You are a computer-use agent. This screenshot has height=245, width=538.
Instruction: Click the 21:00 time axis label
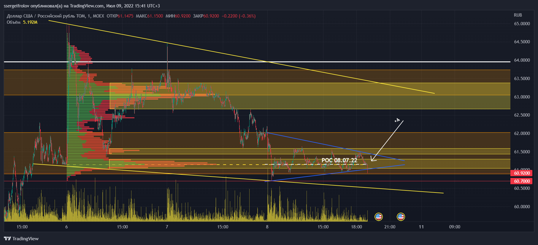point(390,227)
